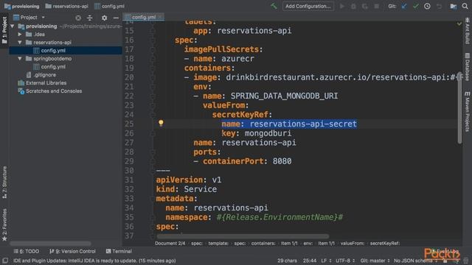Open the 2: Favorites tool window

[x=4, y=225]
